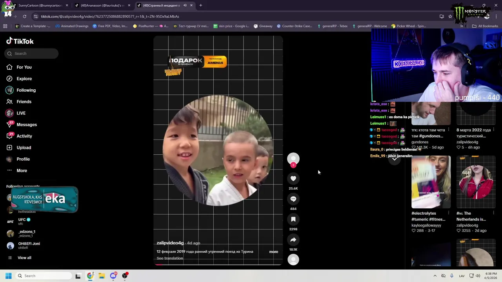Switch the LAV input language

tap(462, 276)
